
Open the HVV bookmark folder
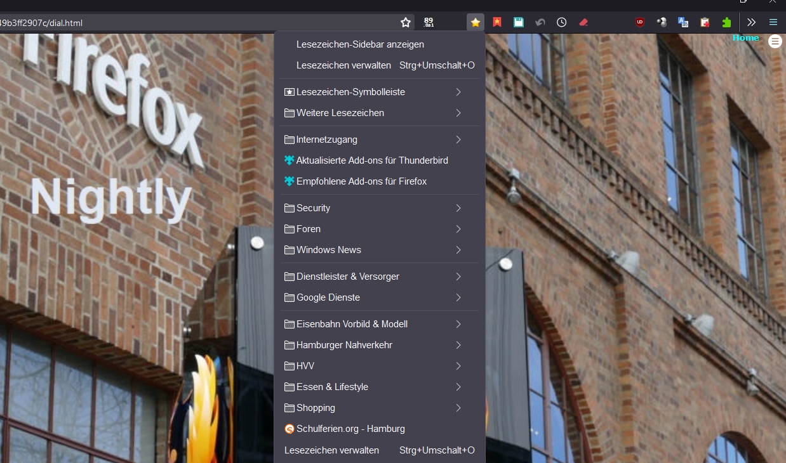pos(380,366)
